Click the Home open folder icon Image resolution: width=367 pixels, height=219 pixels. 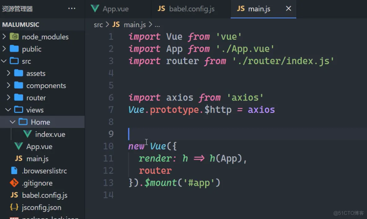pyautogui.click(x=23, y=122)
